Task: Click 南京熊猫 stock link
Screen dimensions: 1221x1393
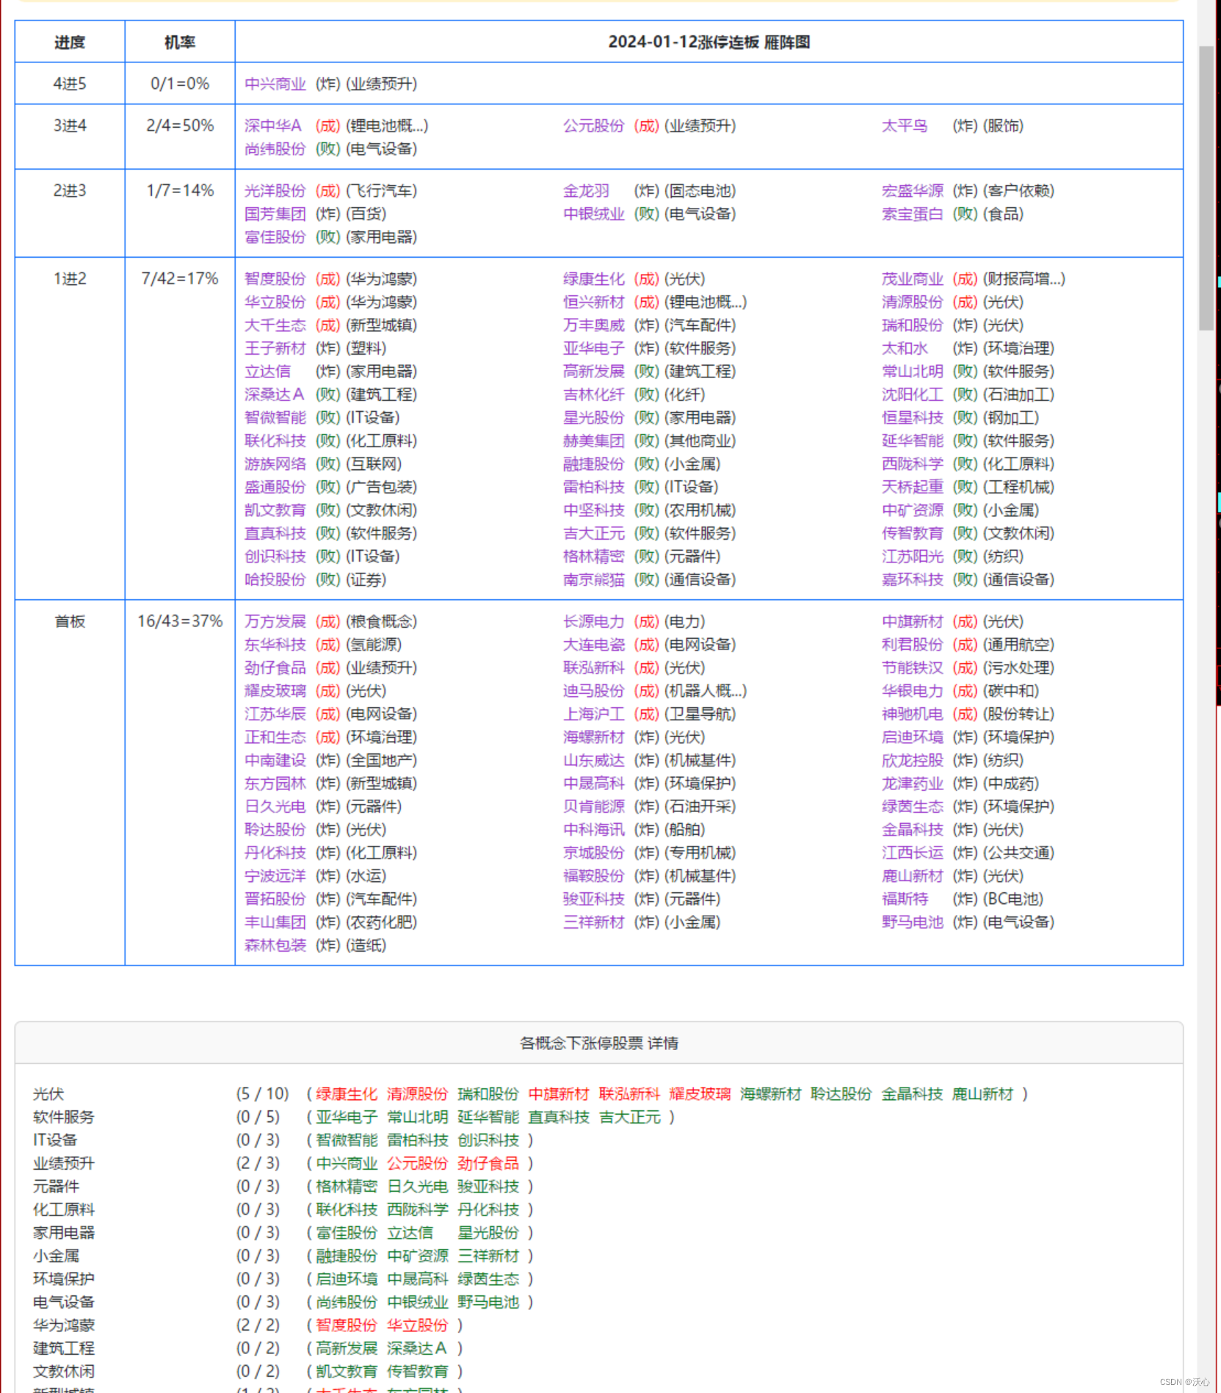Action: [594, 579]
